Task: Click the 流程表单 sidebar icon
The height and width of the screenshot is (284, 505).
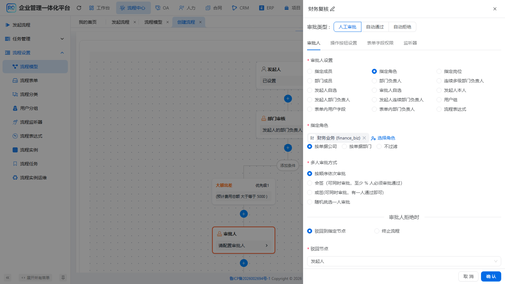Action: pos(15,80)
